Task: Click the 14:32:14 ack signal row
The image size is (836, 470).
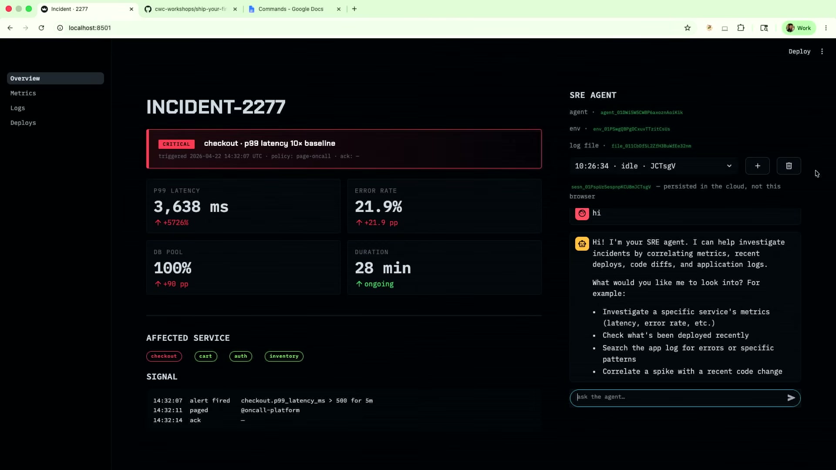Action: [x=199, y=420]
